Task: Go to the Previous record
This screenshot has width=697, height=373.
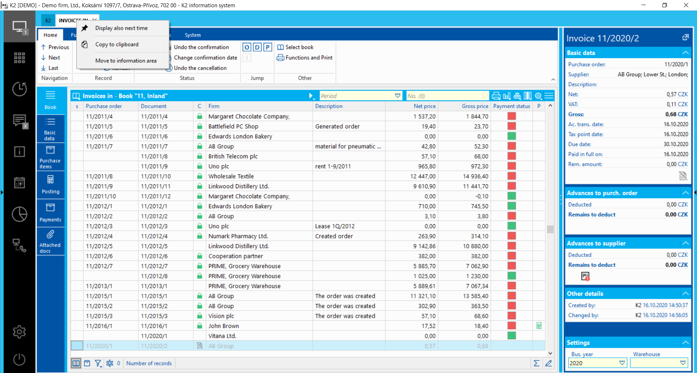Action: click(55, 47)
